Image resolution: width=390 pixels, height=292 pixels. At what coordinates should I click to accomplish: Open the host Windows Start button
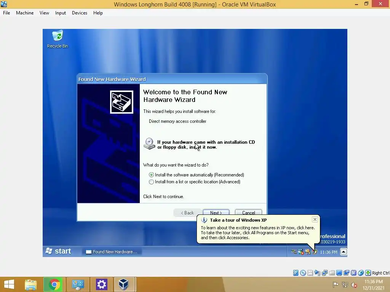point(9,284)
